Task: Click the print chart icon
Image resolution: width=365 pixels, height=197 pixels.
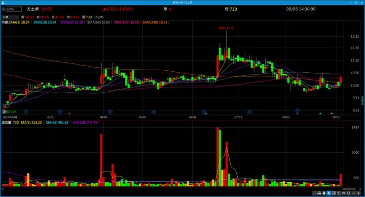Action: point(319,193)
